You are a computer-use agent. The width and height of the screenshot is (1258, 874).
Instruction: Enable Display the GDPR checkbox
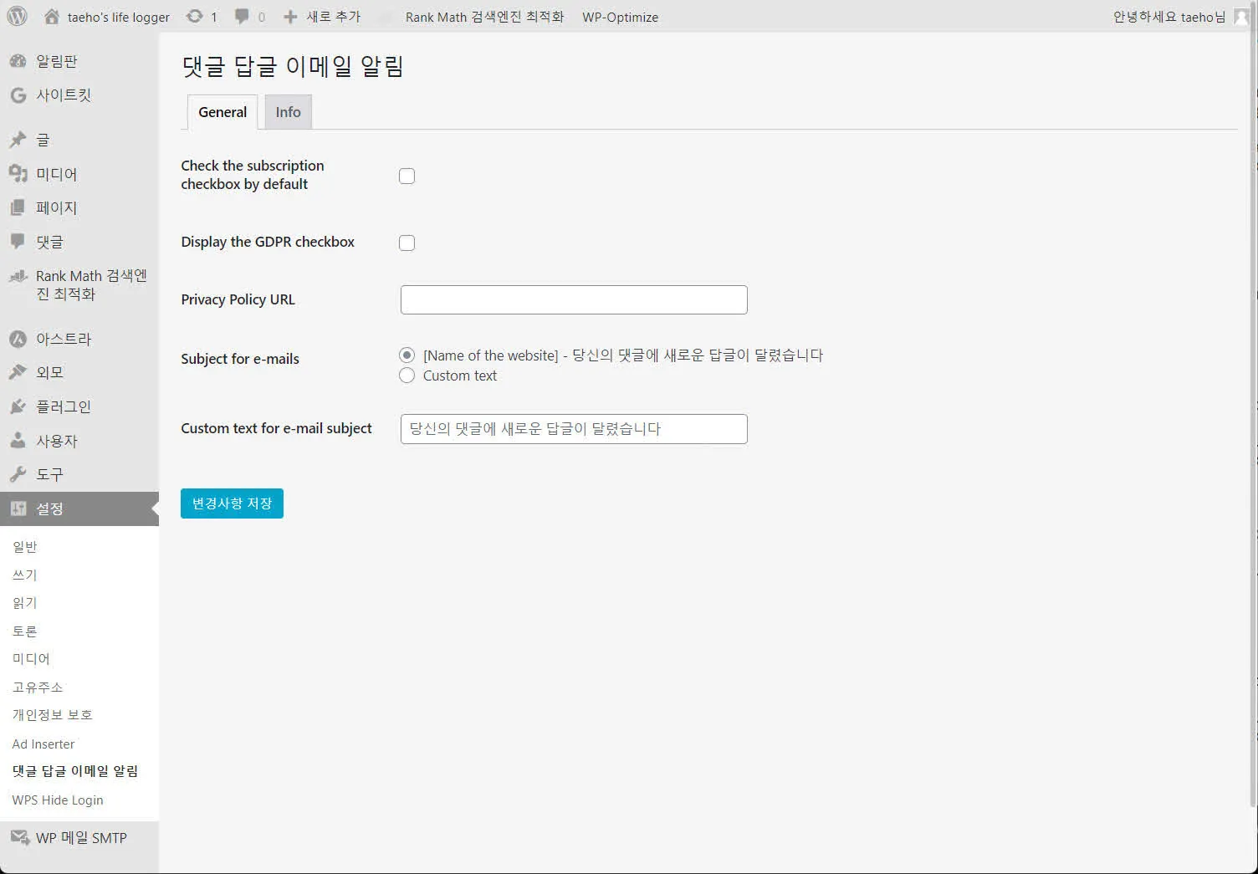click(407, 243)
